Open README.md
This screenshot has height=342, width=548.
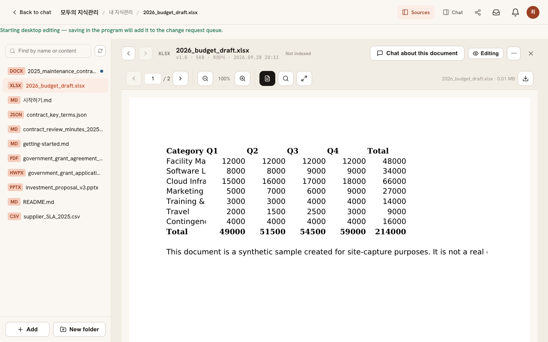(x=55, y=202)
